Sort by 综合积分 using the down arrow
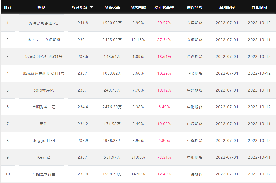This screenshot has height=183, width=276. pyautogui.click(x=91, y=7)
